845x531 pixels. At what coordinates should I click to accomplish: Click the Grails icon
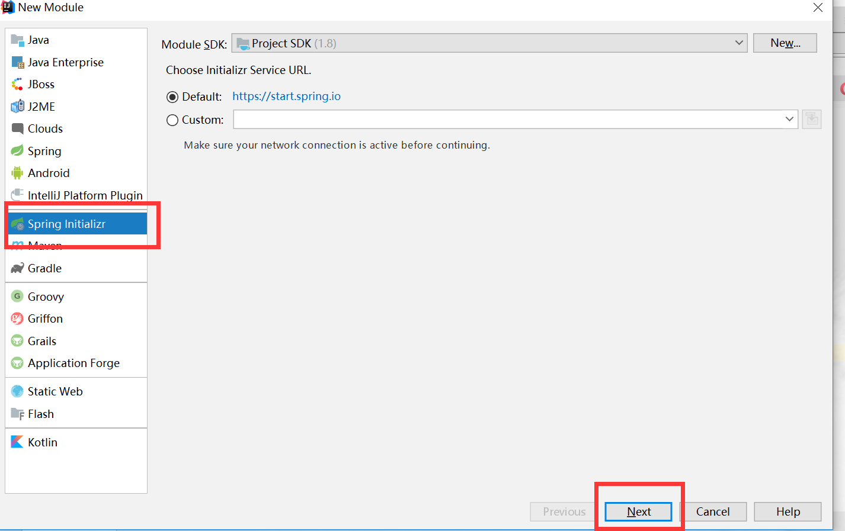coord(17,341)
